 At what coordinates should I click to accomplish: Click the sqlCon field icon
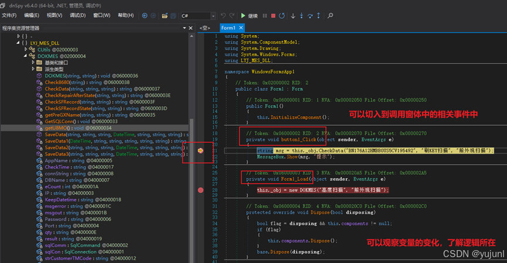(39, 252)
